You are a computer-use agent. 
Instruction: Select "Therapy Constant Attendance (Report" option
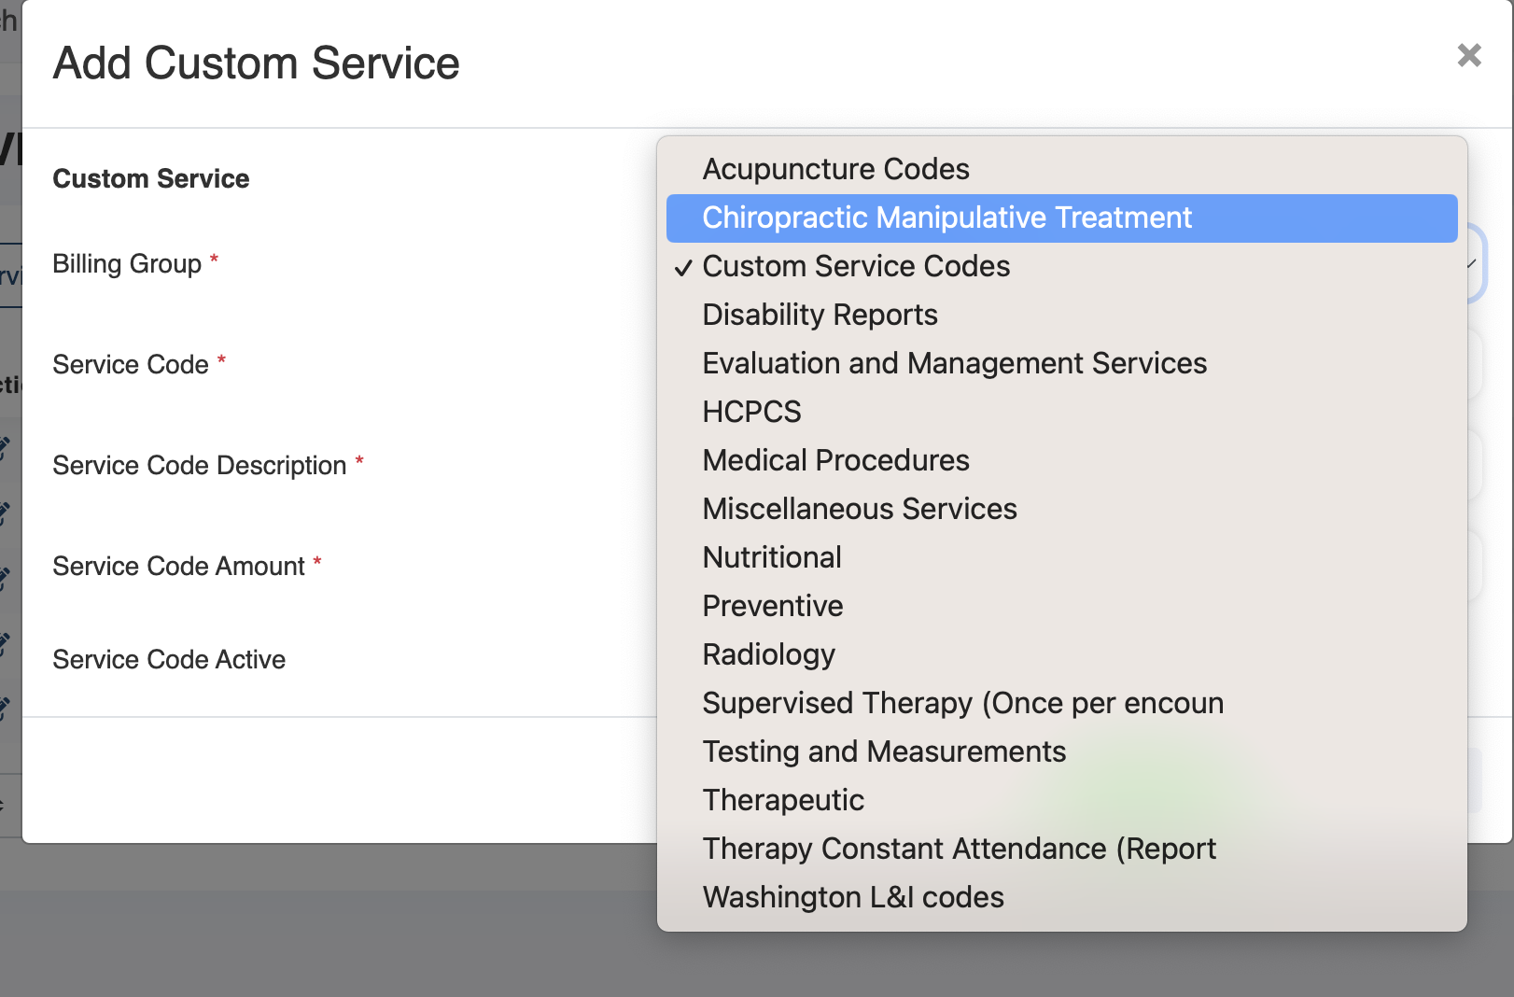click(x=960, y=848)
